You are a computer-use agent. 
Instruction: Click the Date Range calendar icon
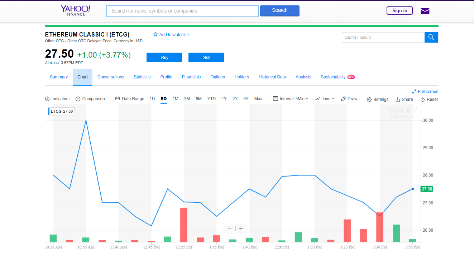tap(118, 98)
